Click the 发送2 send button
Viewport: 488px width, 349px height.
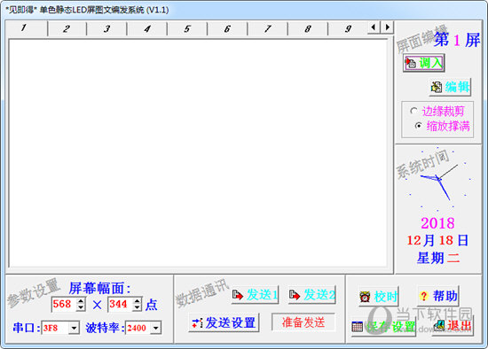click(x=312, y=295)
